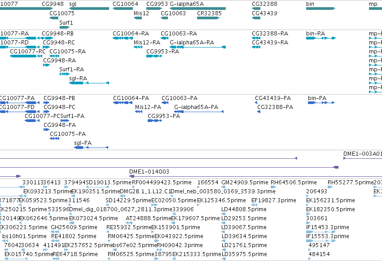Select the Surf1 gene bar
Screen dimensions: 382x261
65,27
